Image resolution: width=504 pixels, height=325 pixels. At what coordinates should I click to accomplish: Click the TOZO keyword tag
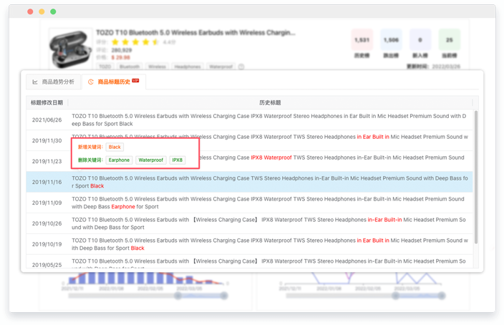pyautogui.click(x=105, y=67)
